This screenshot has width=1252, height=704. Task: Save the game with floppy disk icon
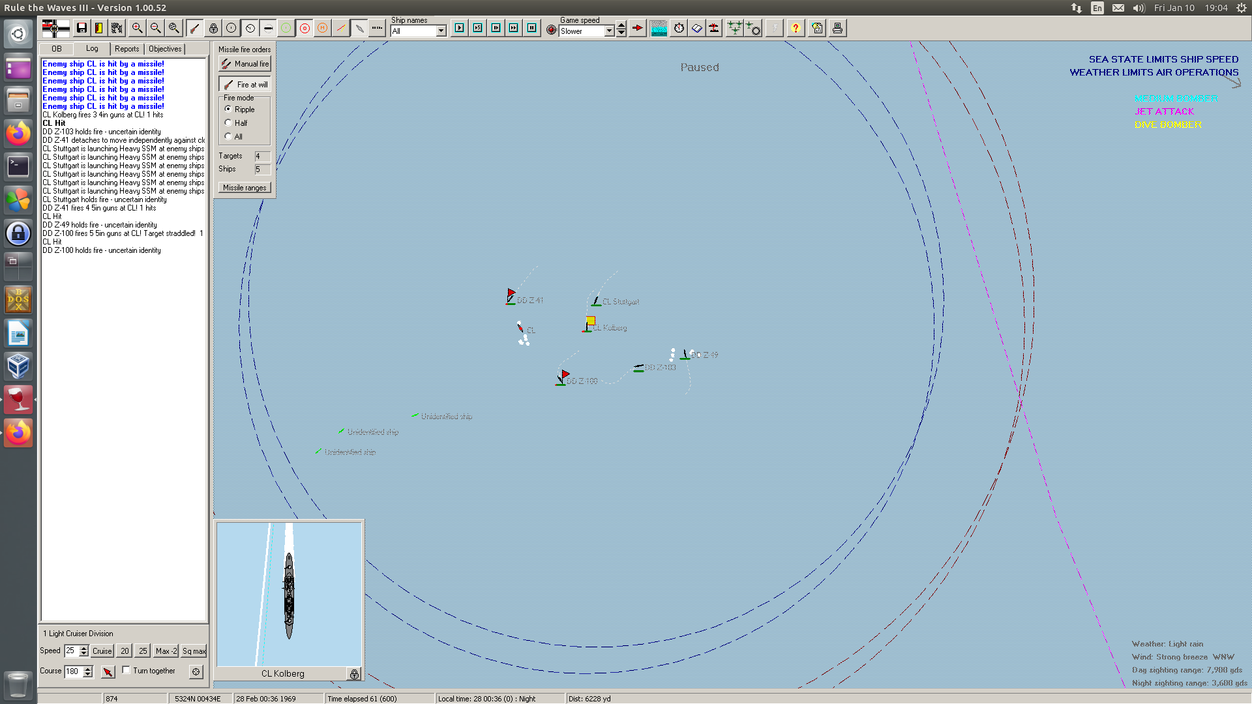pos(82,28)
